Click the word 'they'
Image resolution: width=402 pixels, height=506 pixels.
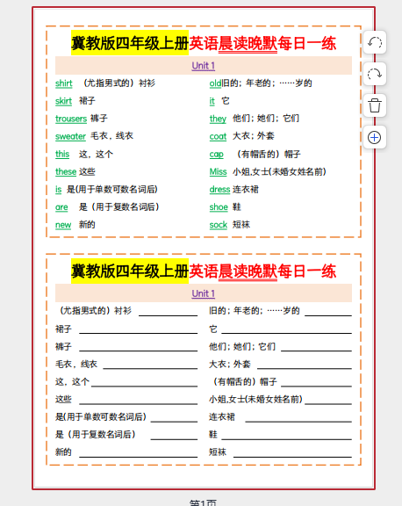218,119
